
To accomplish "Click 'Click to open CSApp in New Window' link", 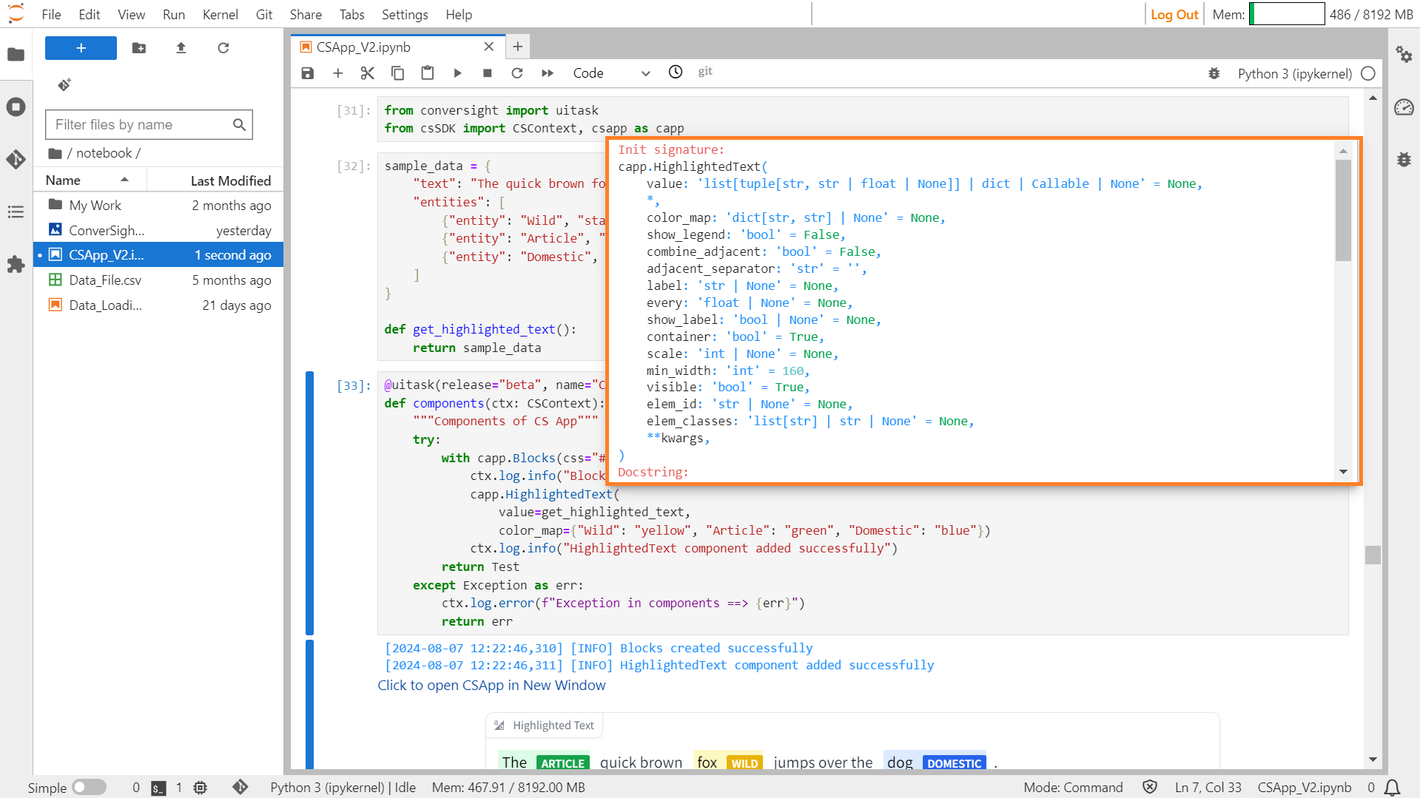I will coord(491,685).
